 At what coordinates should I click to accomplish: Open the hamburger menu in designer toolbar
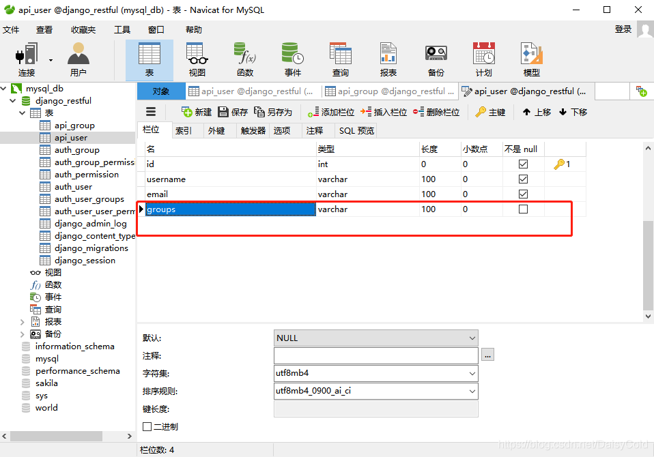151,112
